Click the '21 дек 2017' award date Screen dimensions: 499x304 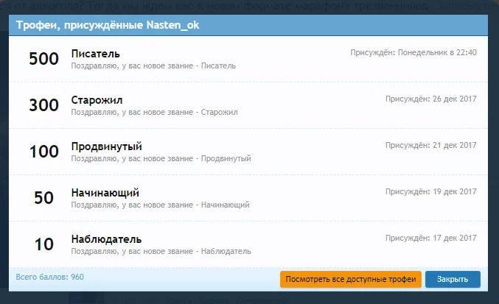455,146
